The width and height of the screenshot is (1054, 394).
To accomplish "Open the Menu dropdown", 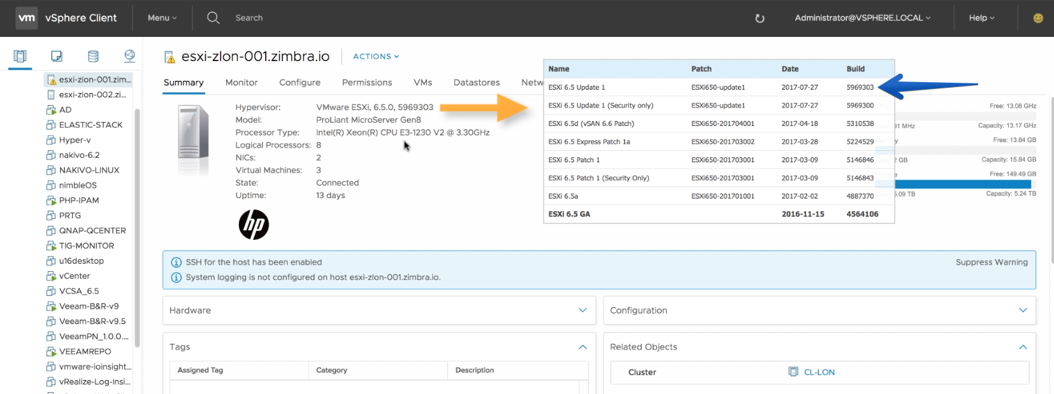I will [162, 18].
